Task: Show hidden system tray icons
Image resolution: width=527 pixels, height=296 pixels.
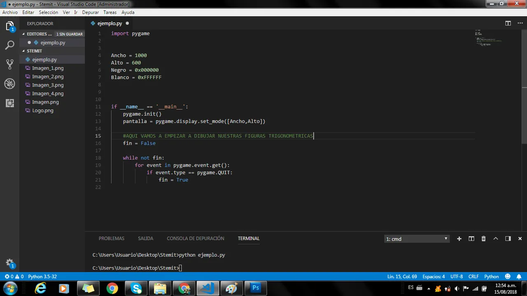Action: point(429,288)
